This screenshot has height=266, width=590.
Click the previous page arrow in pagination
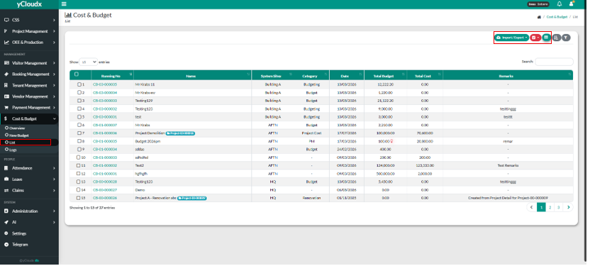click(532, 207)
